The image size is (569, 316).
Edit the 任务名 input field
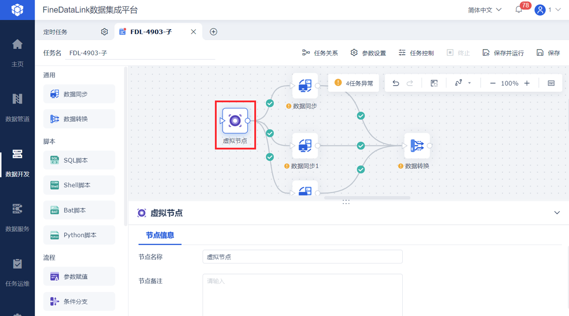point(140,53)
